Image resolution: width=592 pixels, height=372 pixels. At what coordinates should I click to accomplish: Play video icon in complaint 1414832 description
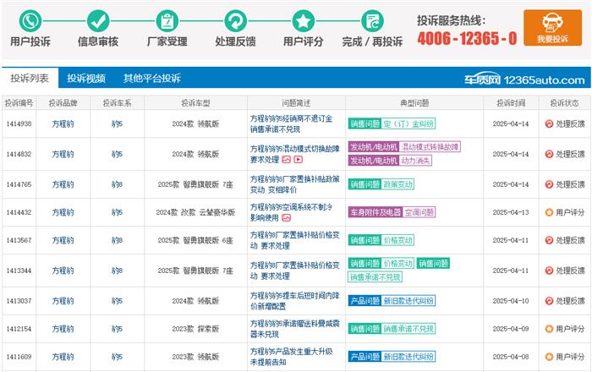[298, 160]
